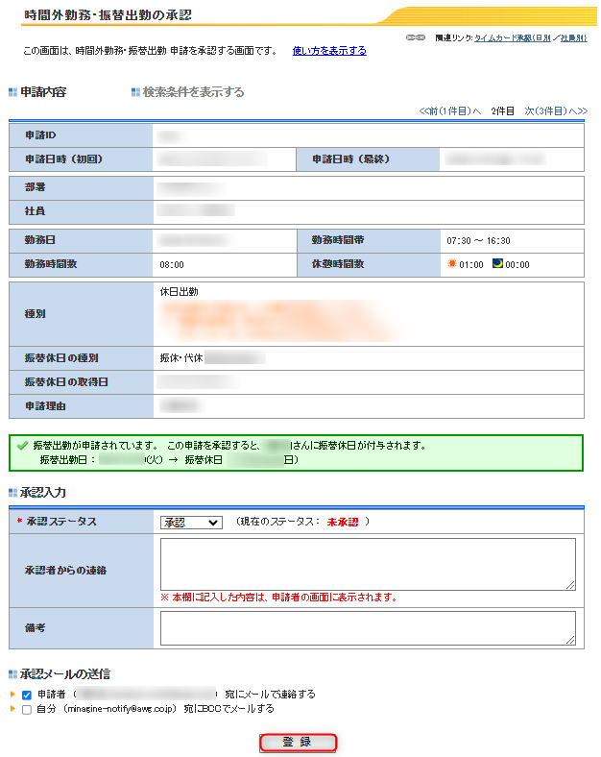
Task: Open the 承認ステータス dropdown
Action: tap(191, 523)
